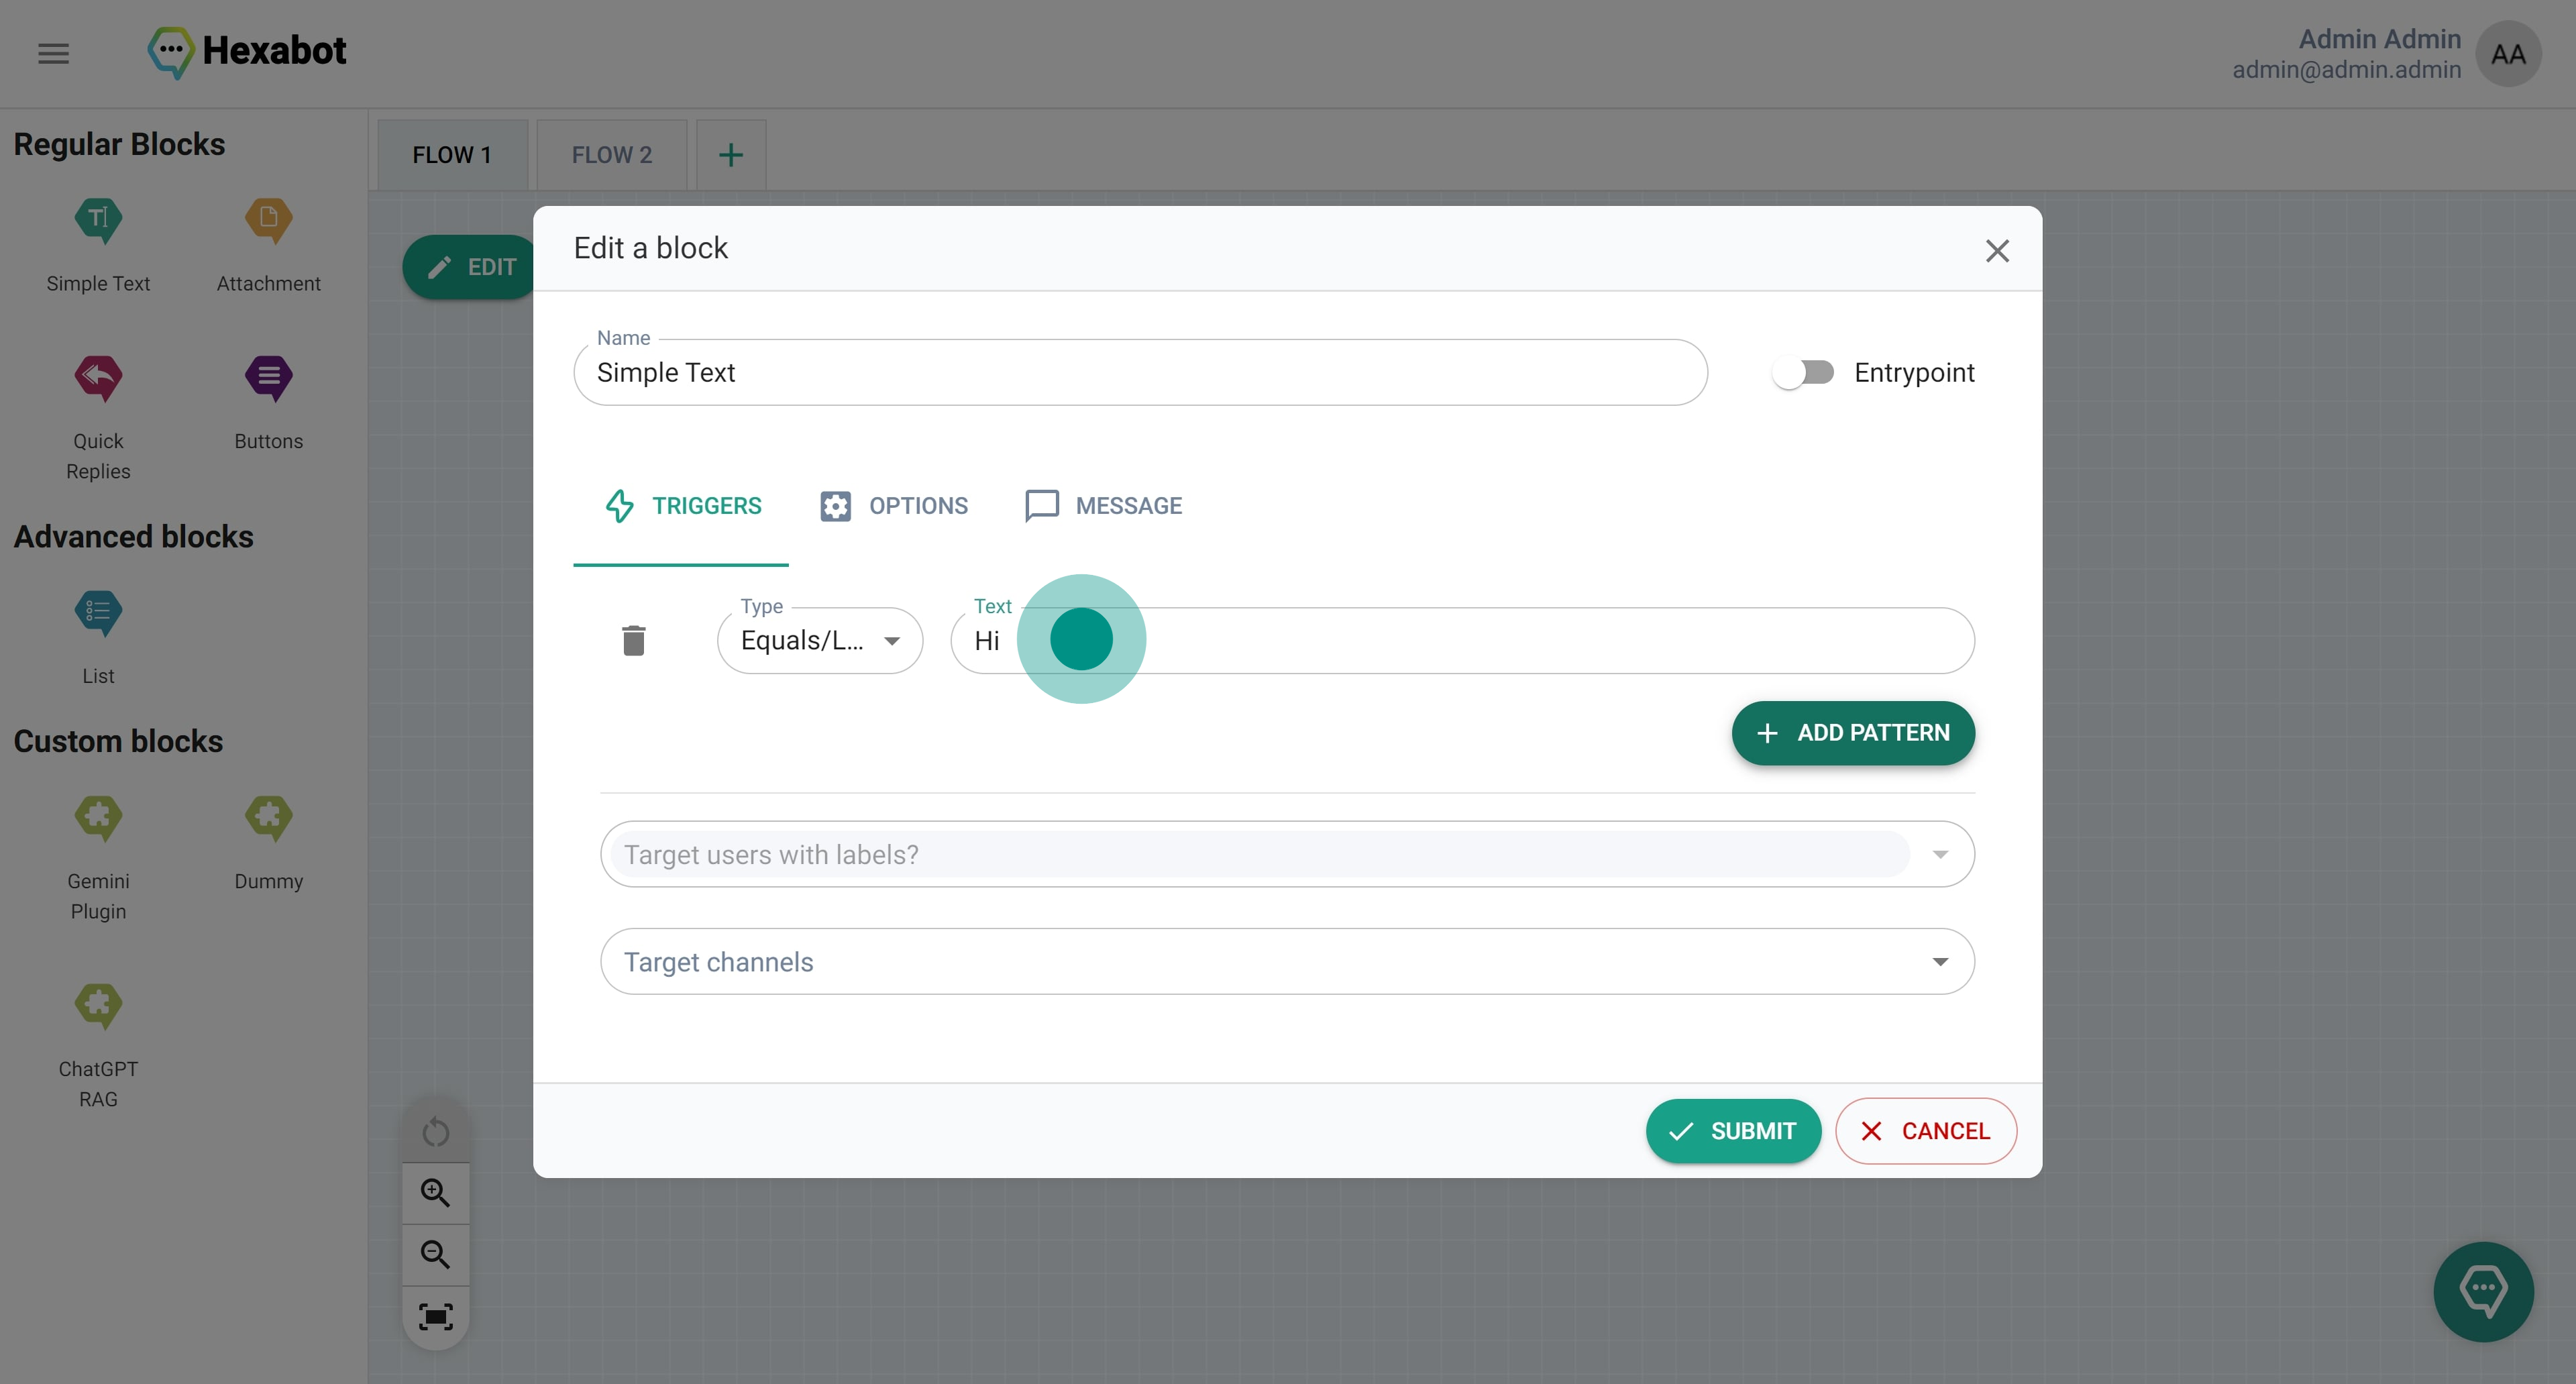Expand the Target channels dropdown

(1939, 962)
